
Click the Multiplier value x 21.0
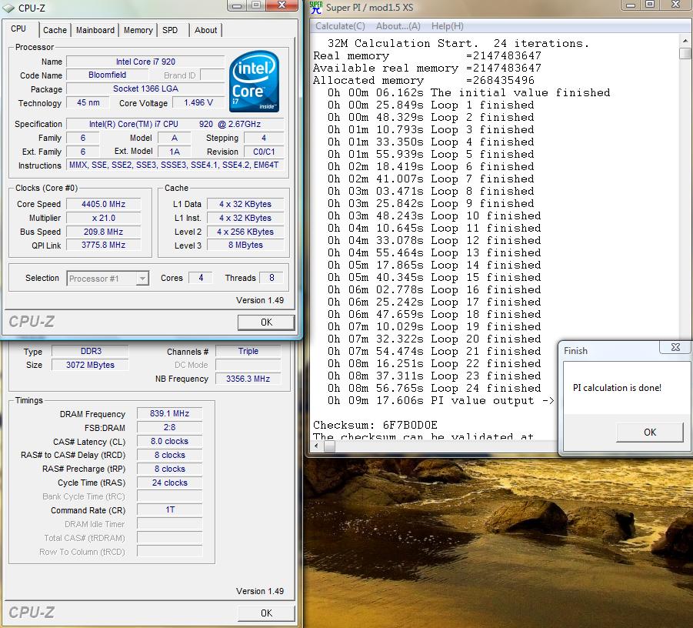(x=103, y=218)
